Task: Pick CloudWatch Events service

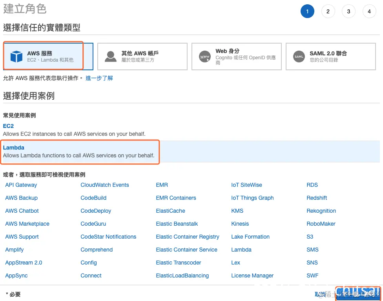Action: [105, 185]
